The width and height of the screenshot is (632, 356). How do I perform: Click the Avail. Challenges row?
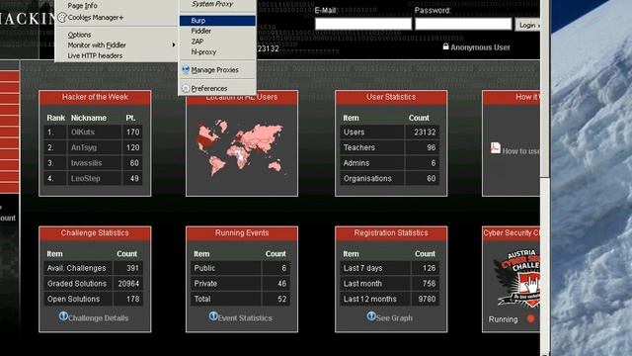(x=94, y=268)
